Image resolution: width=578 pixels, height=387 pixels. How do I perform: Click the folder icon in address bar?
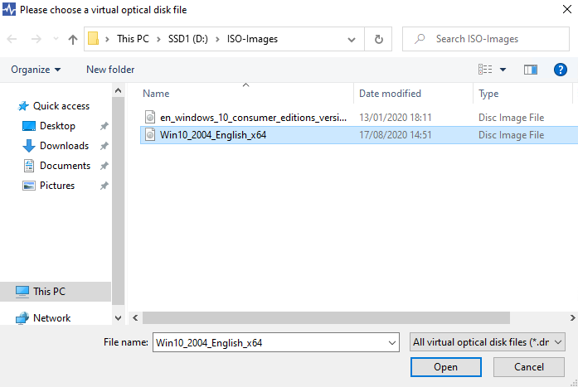(x=93, y=39)
